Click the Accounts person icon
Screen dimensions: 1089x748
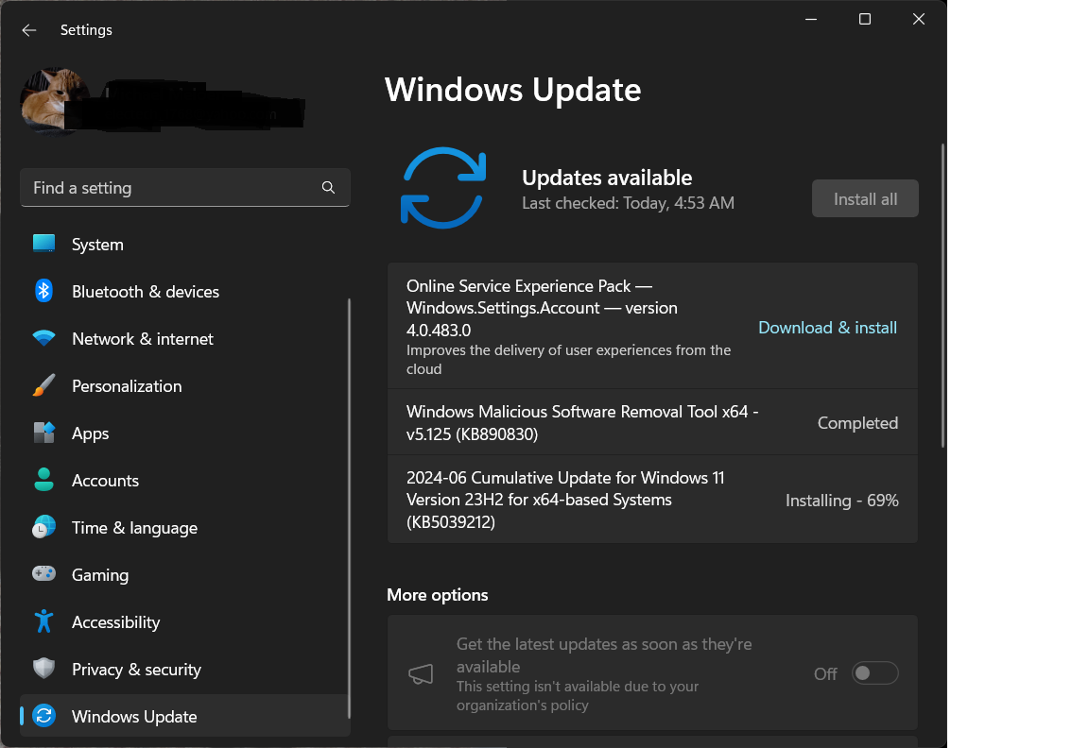tap(43, 480)
